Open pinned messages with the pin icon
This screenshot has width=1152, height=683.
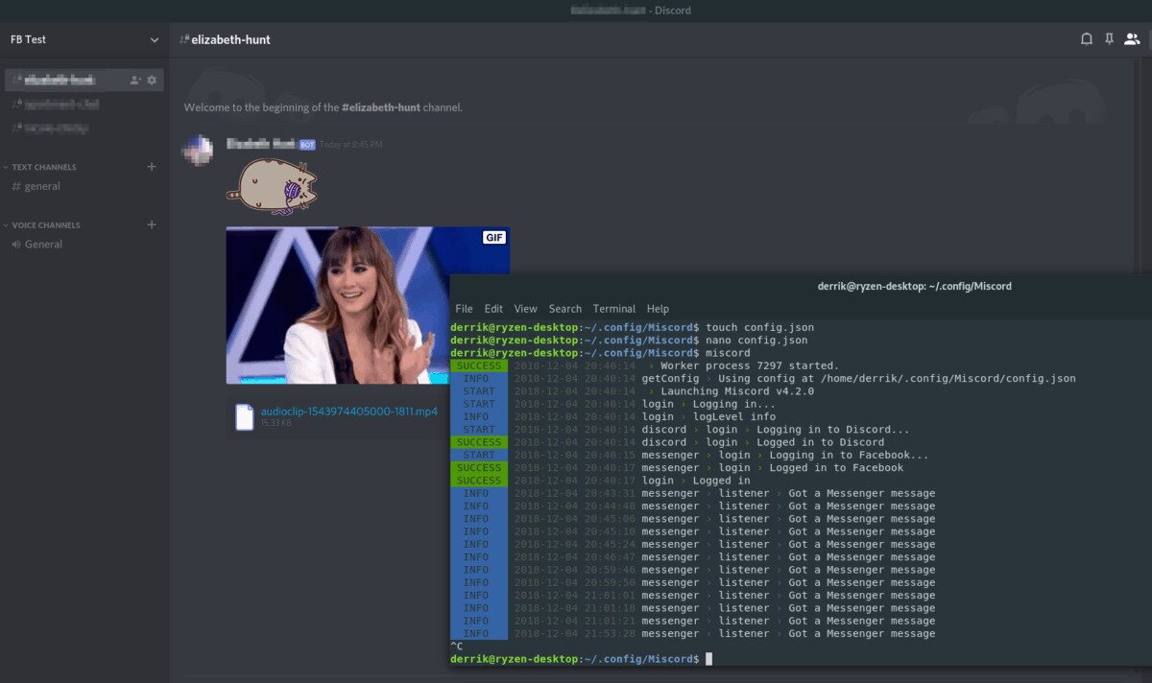coord(1109,39)
